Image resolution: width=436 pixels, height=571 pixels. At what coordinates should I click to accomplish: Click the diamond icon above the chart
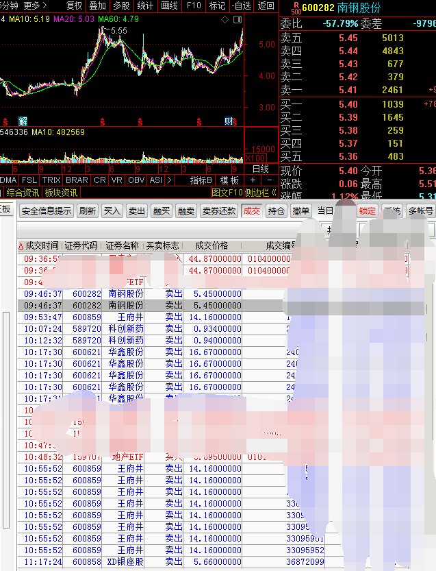225,20
